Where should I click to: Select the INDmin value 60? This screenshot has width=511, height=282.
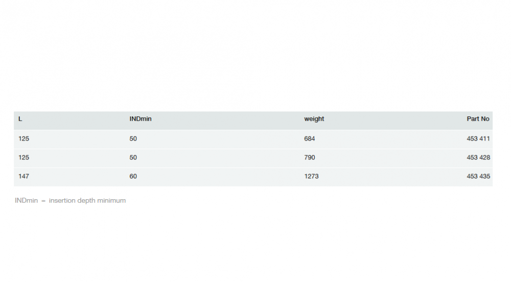pyautogui.click(x=133, y=176)
